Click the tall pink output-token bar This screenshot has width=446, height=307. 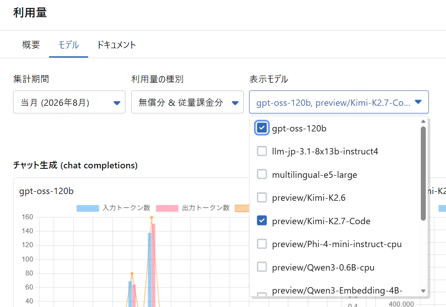(154, 265)
